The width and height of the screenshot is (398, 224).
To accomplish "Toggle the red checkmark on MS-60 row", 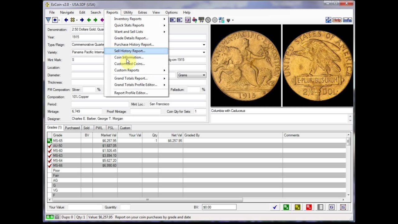I will [x=49, y=151].
